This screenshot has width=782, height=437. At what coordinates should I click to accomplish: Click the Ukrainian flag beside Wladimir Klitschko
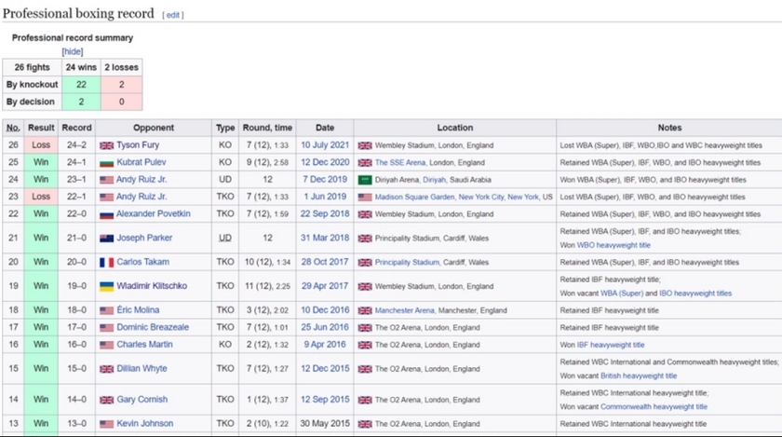point(106,286)
